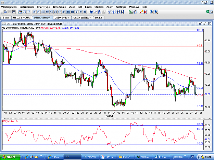Open the Lines menu
This screenshot has width=214, height=160.
pos(88,7)
